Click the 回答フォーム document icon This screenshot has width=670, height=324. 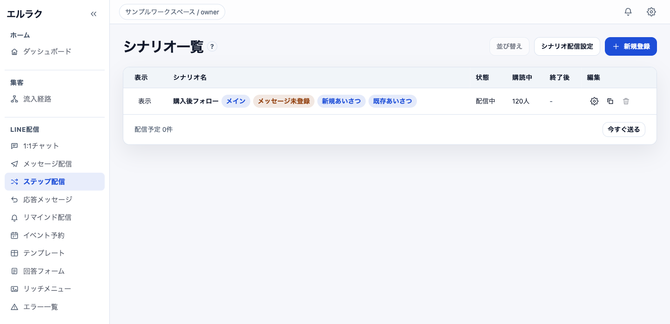tap(14, 271)
